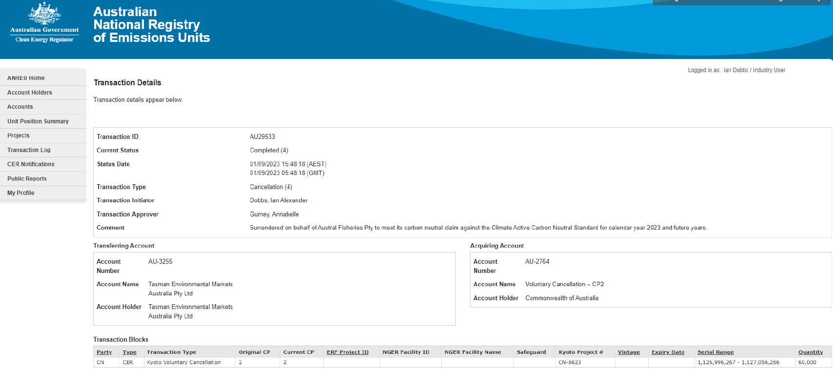This screenshot has height=369, width=833.
Task: Sort transaction blocks by Type column
Action: tap(129, 352)
